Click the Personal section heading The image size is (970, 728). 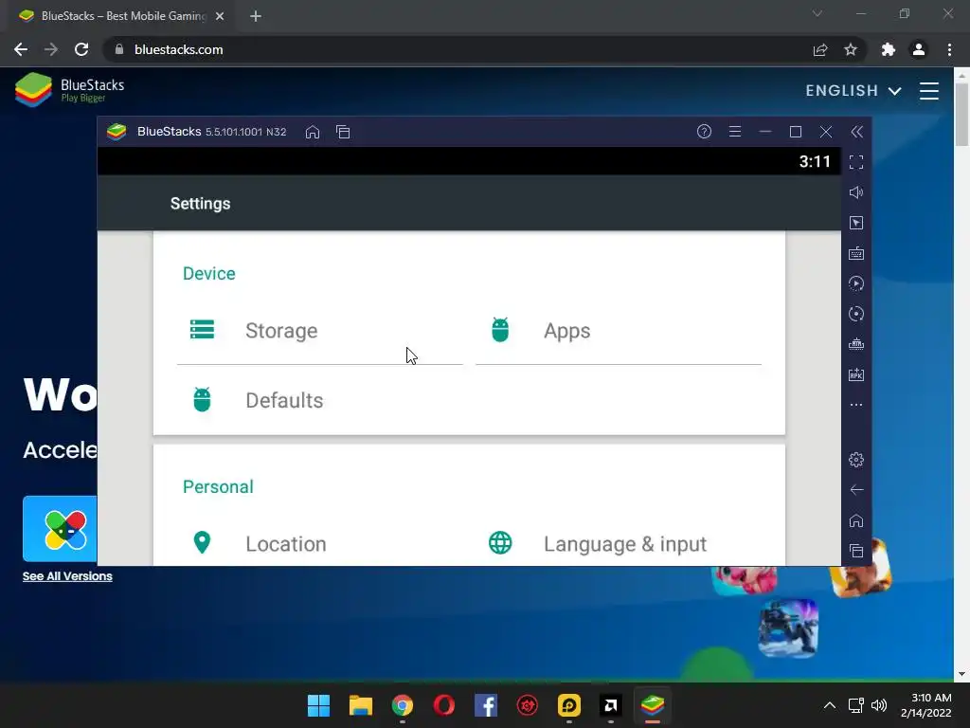[218, 486]
